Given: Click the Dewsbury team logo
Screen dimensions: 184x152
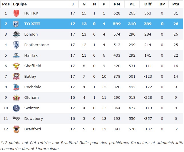Looking at the screenshot, I should point(16,119).
